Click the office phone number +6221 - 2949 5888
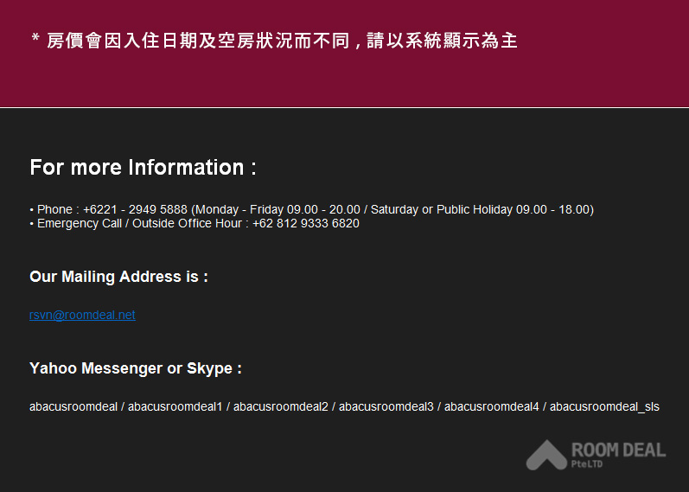 [136, 209]
